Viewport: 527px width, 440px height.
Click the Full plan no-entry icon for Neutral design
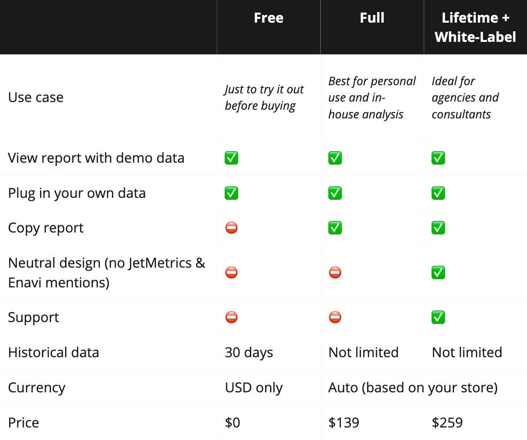coord(335,272)
